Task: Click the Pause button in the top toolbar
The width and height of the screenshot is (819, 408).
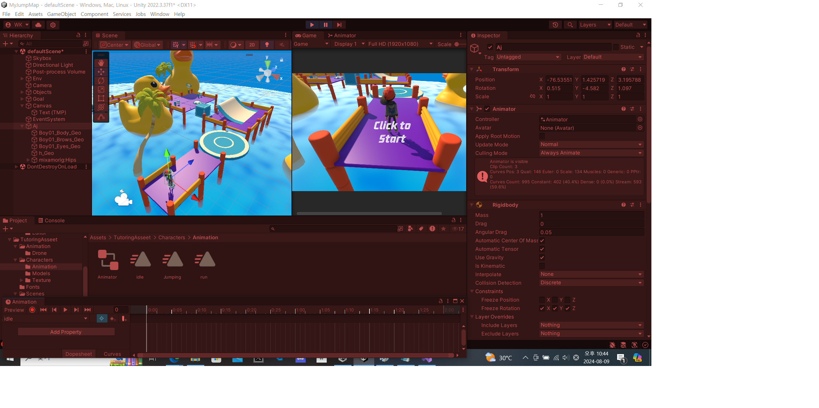Action: 326,25
